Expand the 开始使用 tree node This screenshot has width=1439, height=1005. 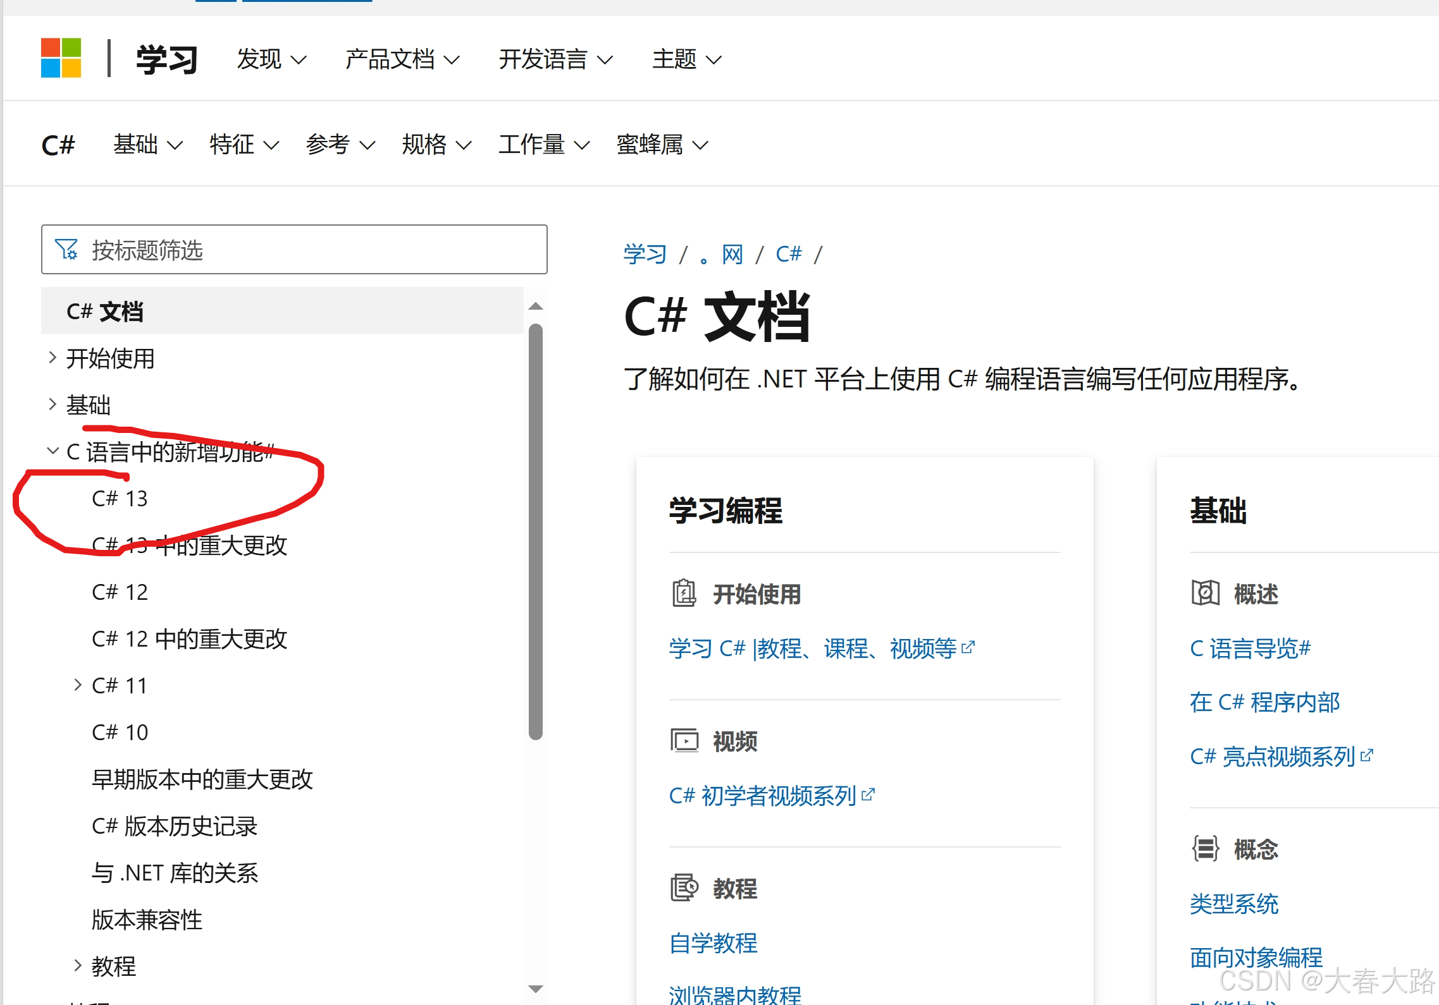point(52,358)
